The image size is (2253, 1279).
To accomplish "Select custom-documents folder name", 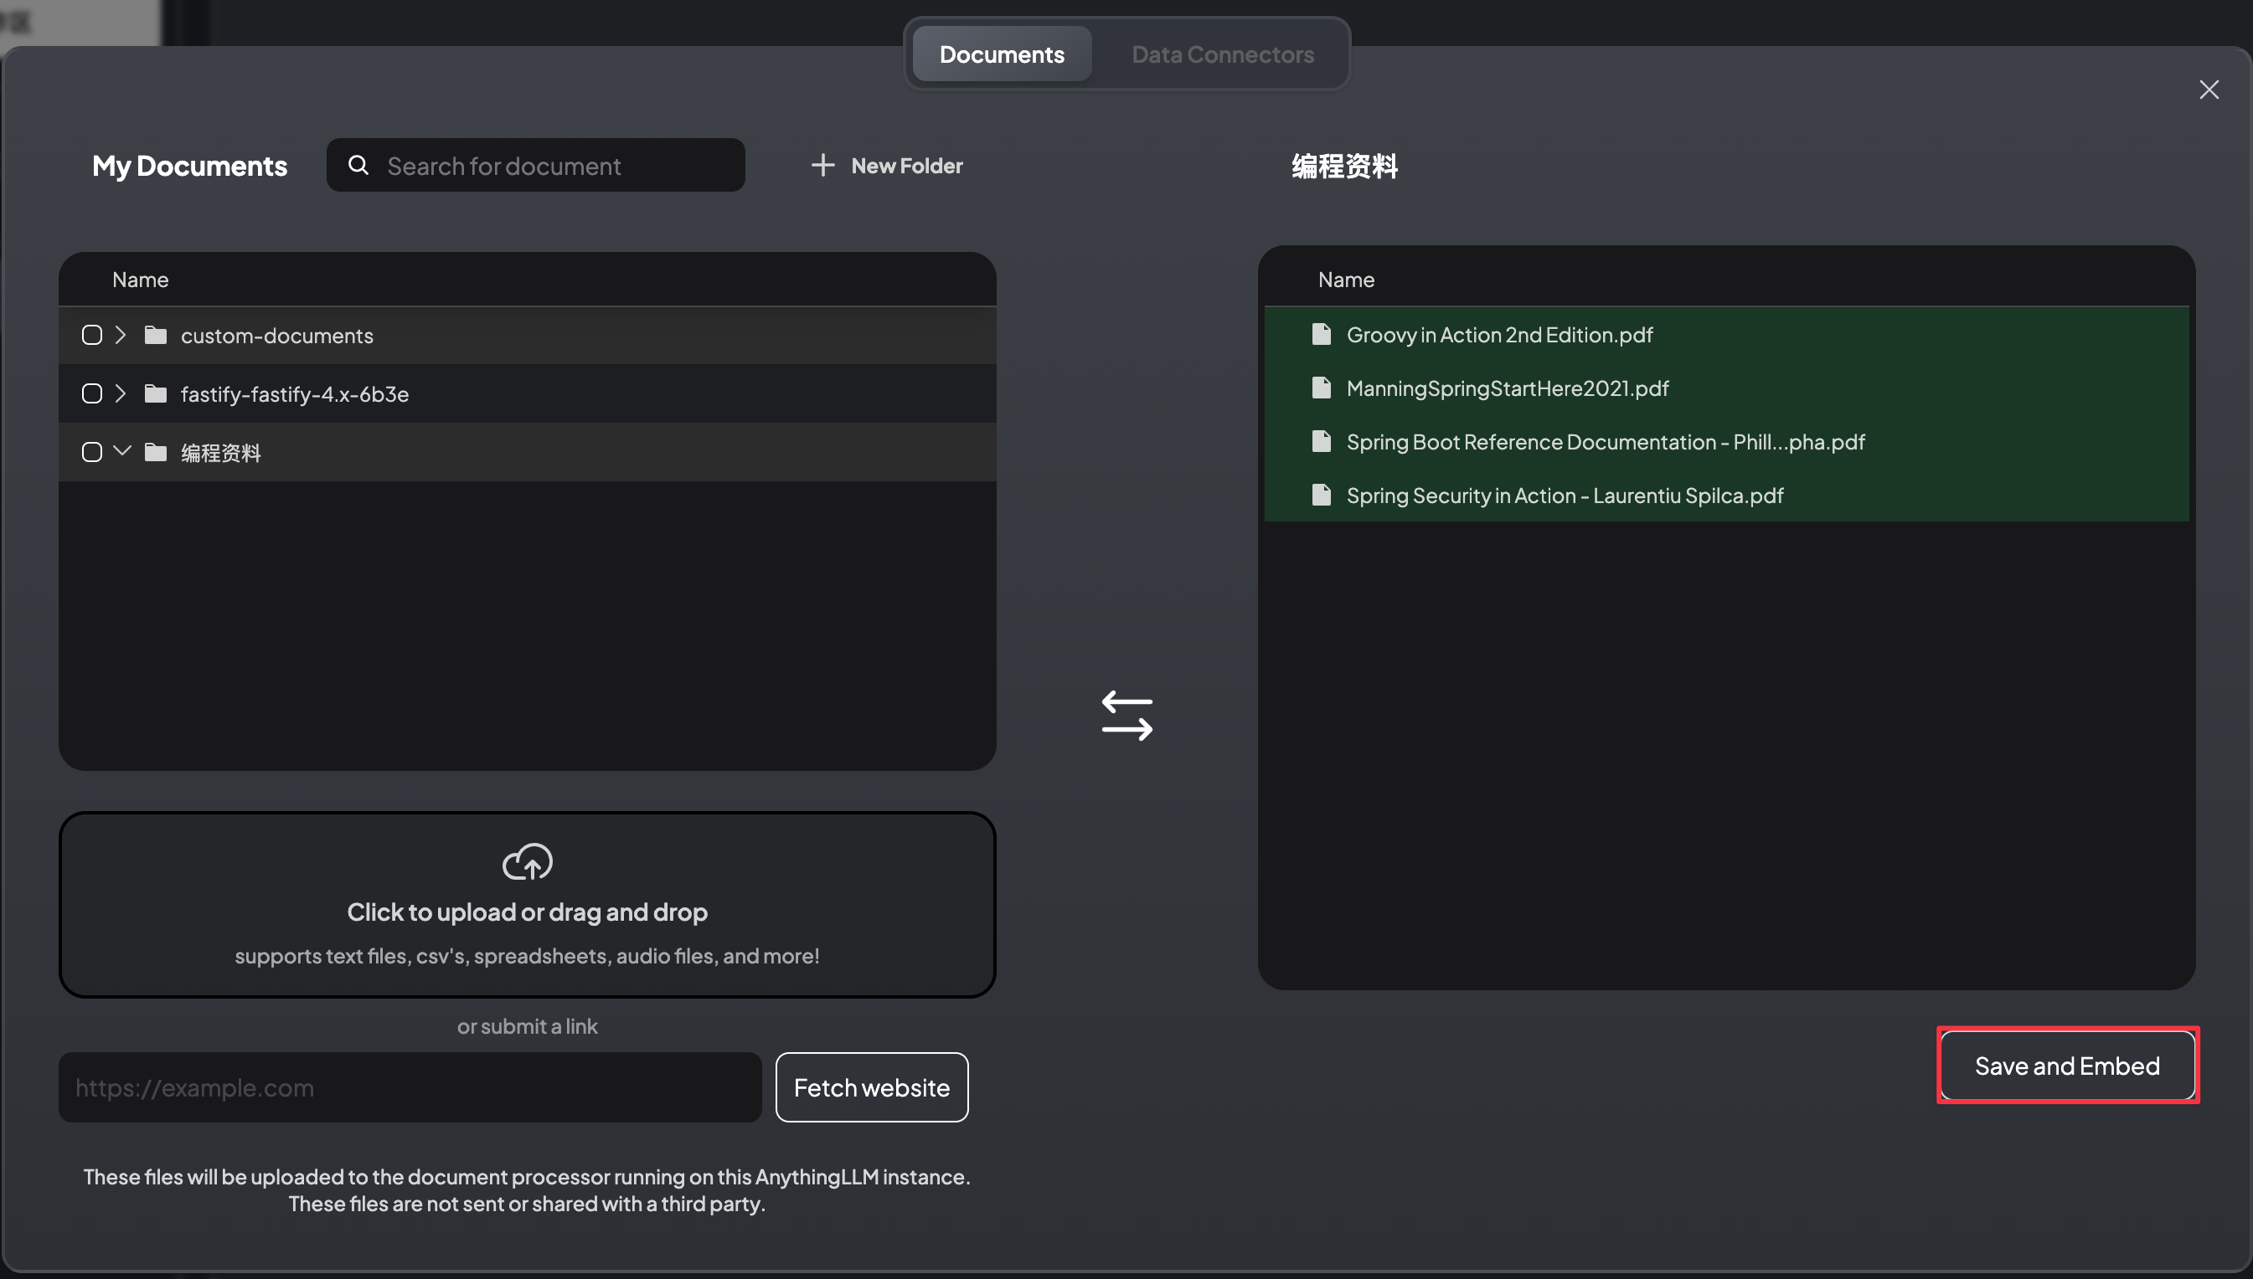I will coord(276,336).
